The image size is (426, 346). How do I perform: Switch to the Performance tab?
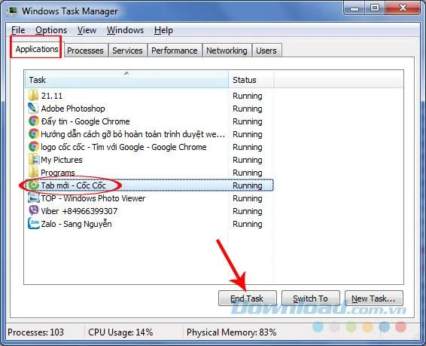click(175, 51)
